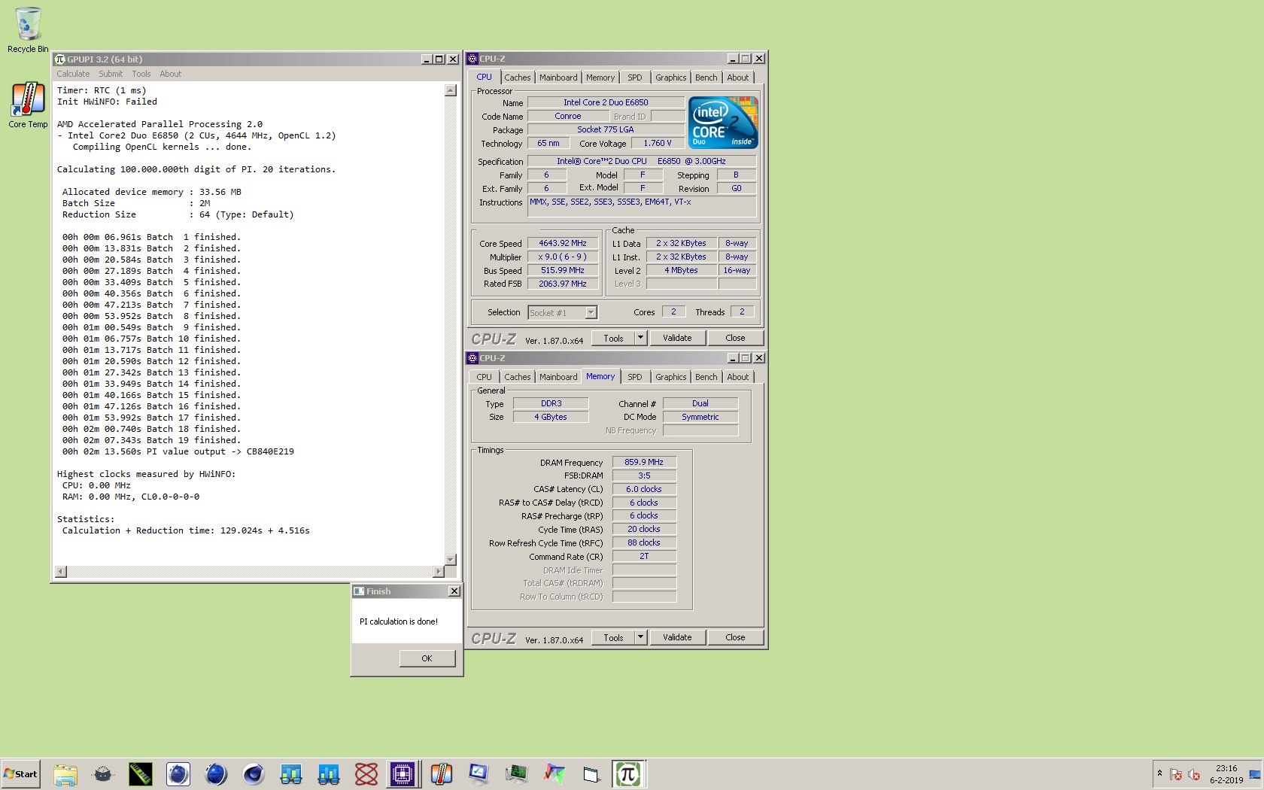Viewport: 1264px width, 790px height.
Task: Switch to GPUPI pi taskbar icon
Action: (x=628, y=773)
